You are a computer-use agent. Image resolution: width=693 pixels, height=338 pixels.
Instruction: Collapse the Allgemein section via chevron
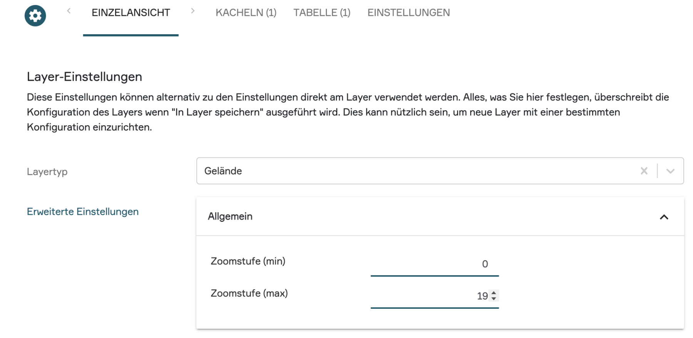664,217
